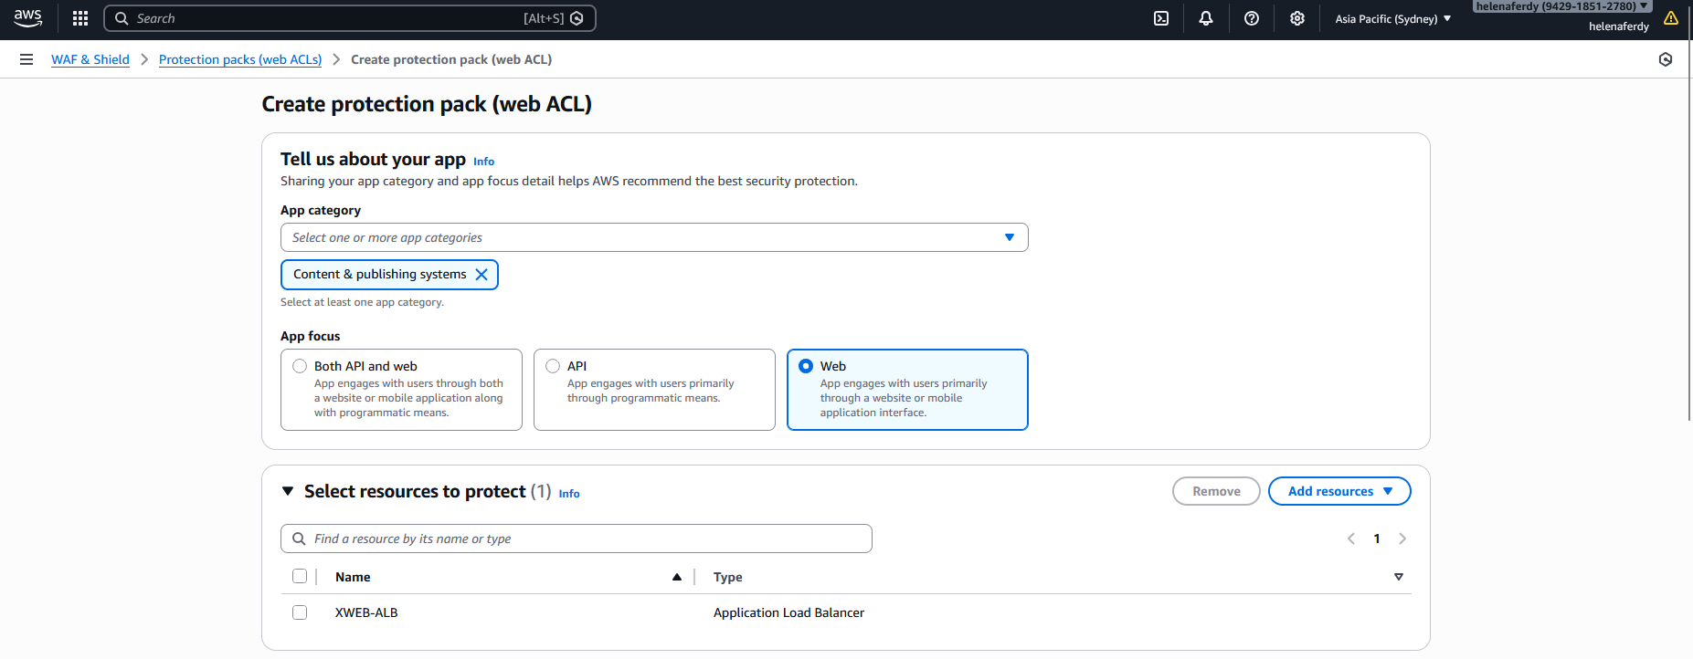Go to WAF & Shield breadcrumb
This screenshot has height=659, width=1693.
pos(90,59)
